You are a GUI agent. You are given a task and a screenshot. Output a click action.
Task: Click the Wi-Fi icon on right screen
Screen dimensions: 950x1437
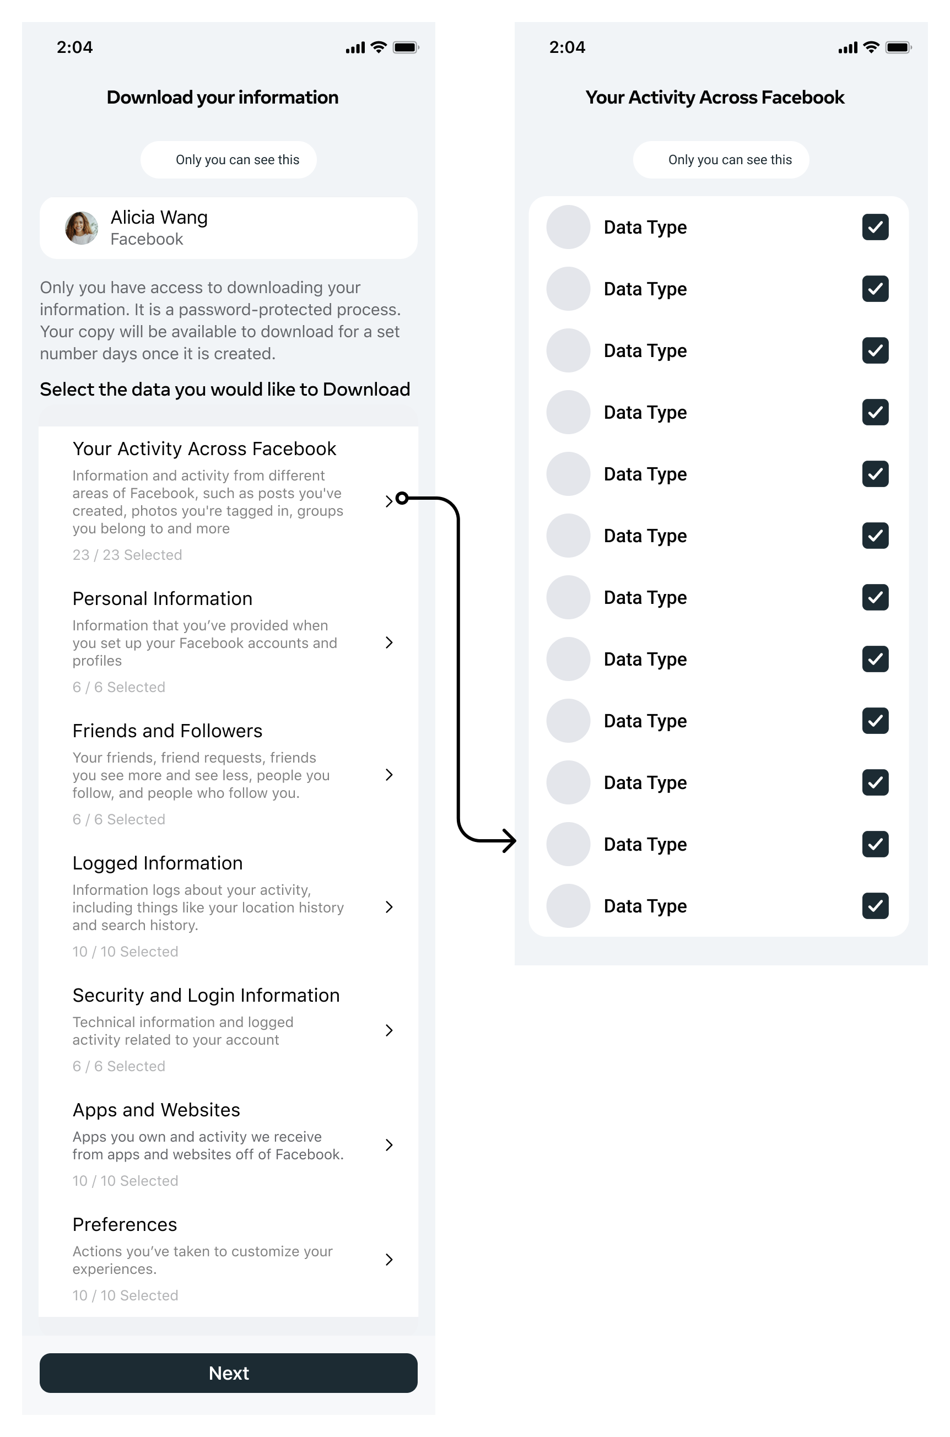pyautogui.click(x=871, y=47)
